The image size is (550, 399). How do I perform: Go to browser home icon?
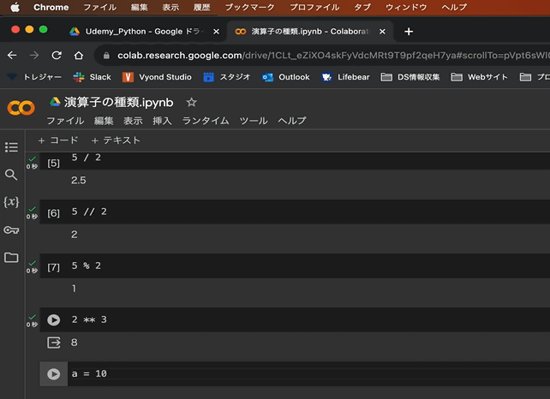(x=79, y=55)
